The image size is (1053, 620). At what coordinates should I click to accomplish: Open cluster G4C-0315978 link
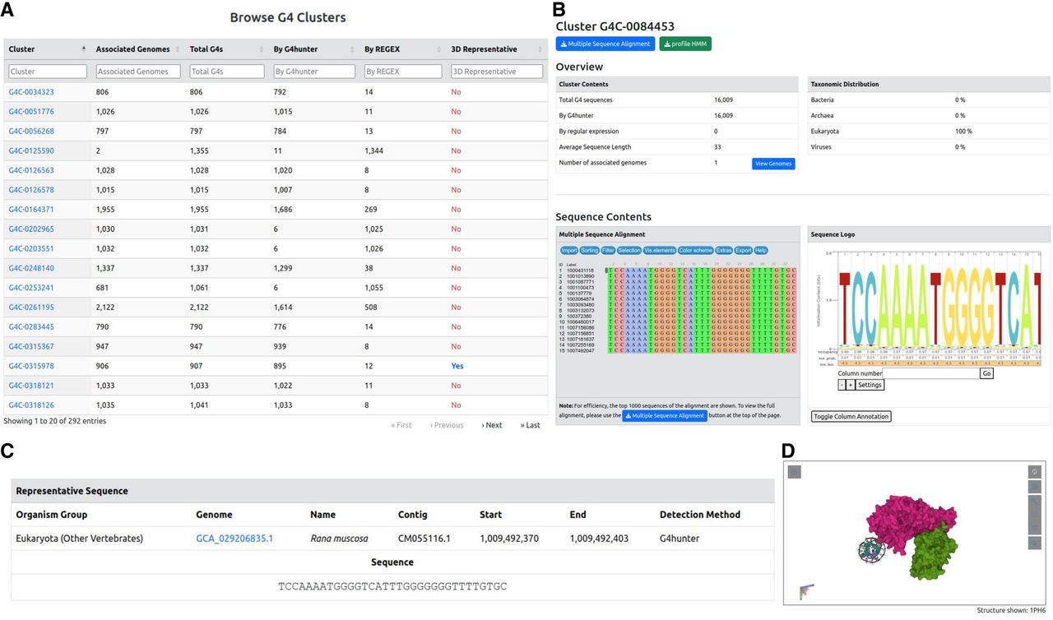tap(31, 366)
